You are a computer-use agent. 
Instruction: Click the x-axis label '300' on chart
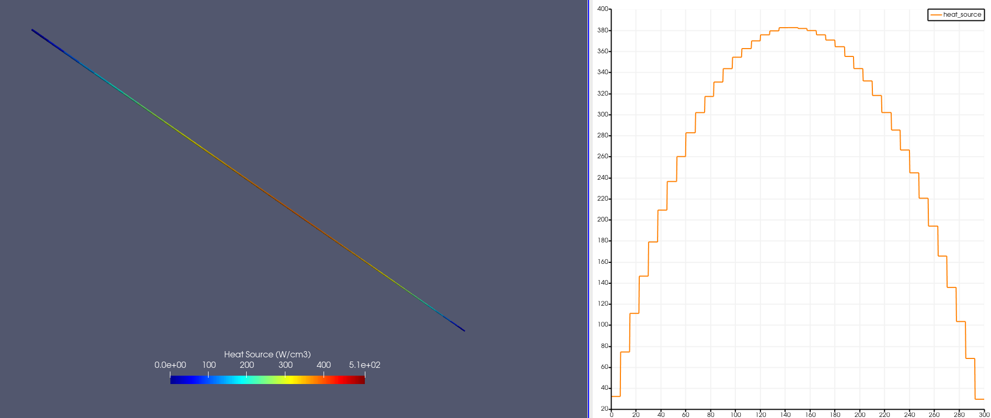[x=984, y=414]
